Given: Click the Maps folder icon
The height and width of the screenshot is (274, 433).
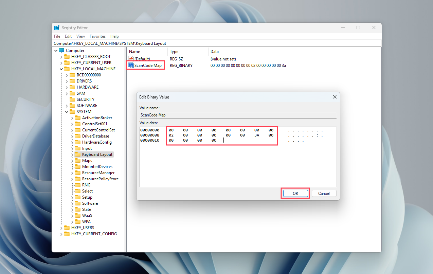Looking at the screenshot, I should click(78, 161).
